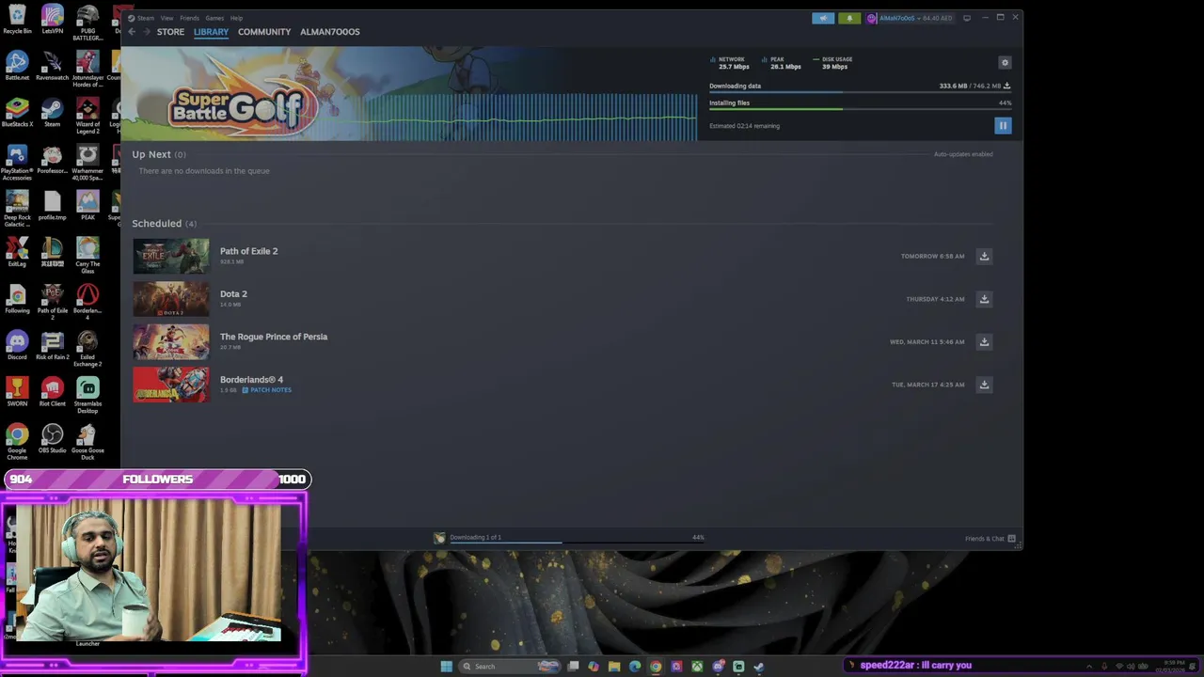The width and height of the screenshot is (1204, 677).
Task: Open download settings gear icon
Action: (x=1005, y=63)
